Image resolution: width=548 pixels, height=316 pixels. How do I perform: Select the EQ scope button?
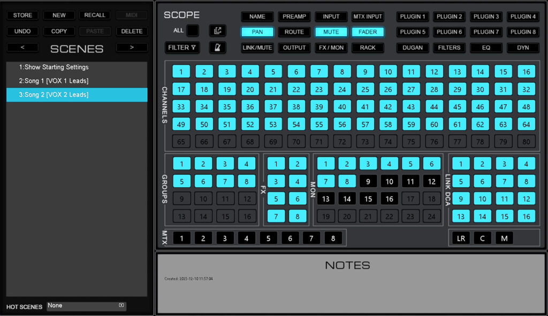pos(486,48)
